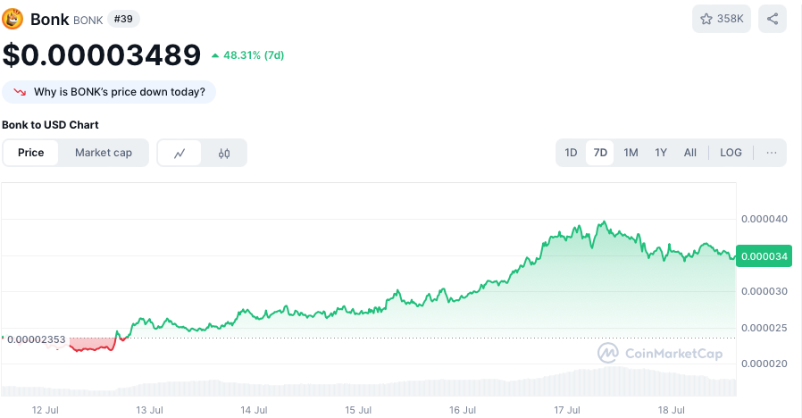Open the more chart options ellipsis
Screen dimensions: 802x418
click(772, 153)
